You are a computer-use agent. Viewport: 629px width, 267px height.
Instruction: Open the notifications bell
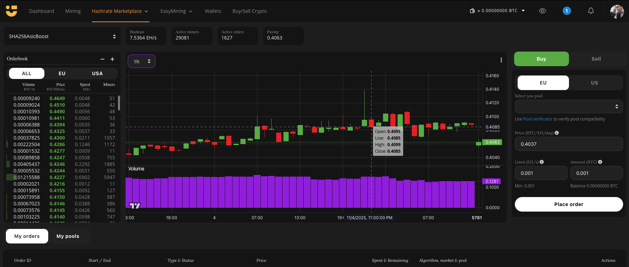(x=590, y=11)
